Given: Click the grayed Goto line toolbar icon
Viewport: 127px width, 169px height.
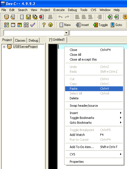Looking at the screenshot, I should click(x=99, y=17).
